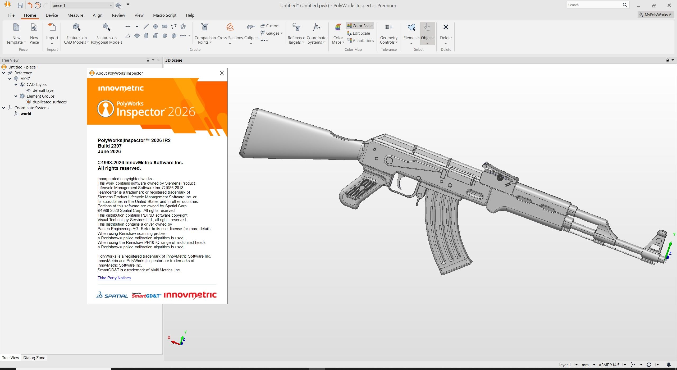Open the Color Maps gallery

[338, 34]
